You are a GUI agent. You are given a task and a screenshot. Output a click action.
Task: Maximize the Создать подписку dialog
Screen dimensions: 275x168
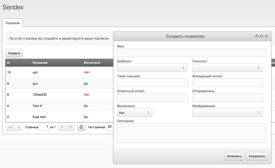262,36
